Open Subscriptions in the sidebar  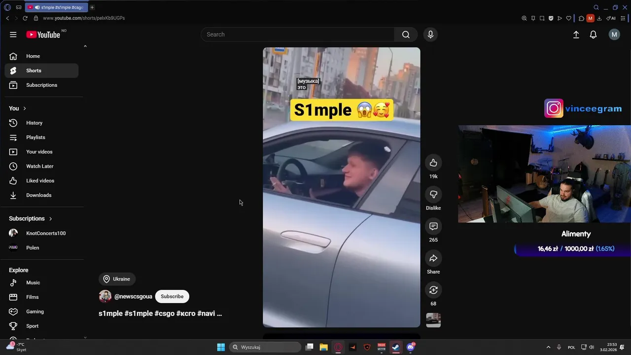pyautogui.click(x=41, y=85)
